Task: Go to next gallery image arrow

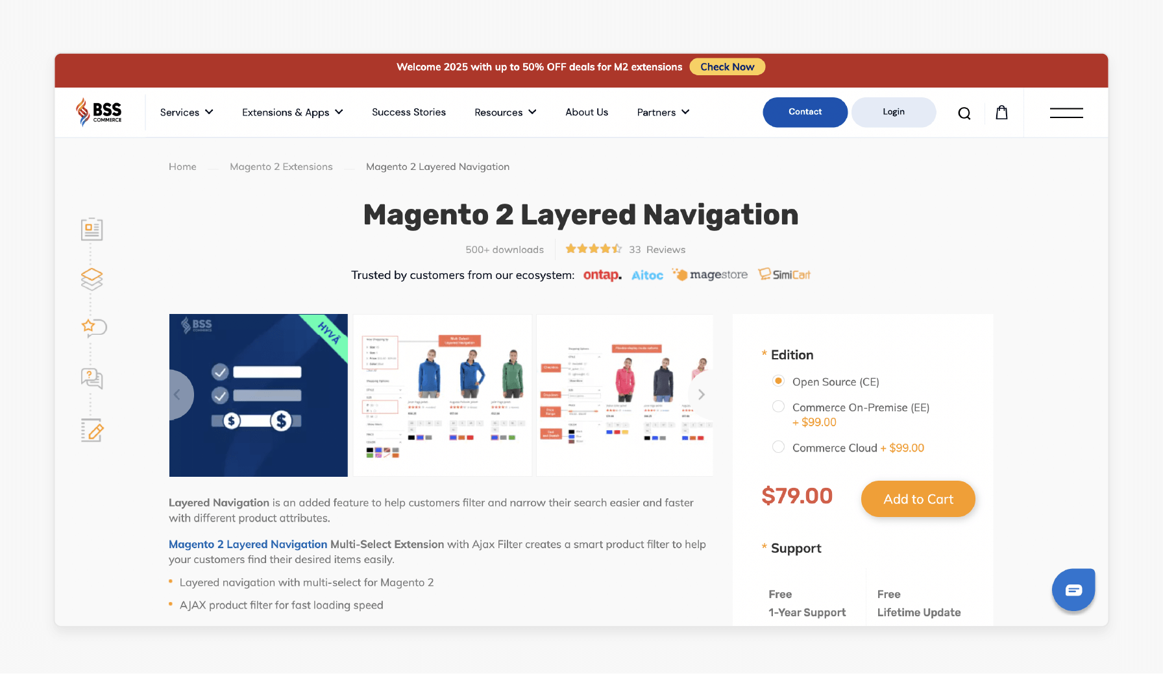Action: 701,394
